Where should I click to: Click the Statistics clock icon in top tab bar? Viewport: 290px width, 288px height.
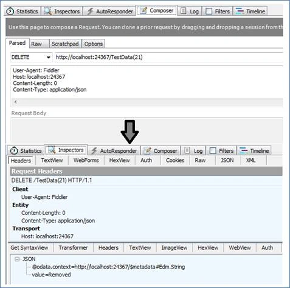[x=10, y=12]
